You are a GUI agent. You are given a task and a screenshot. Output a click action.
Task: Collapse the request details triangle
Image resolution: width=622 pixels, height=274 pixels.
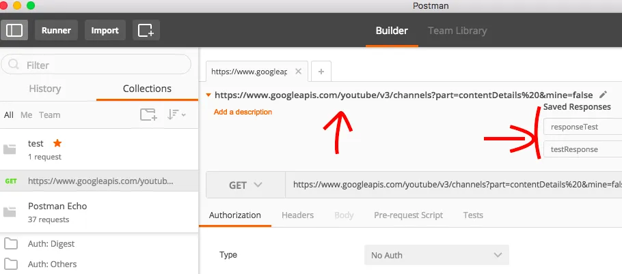(x=208, y=95)
